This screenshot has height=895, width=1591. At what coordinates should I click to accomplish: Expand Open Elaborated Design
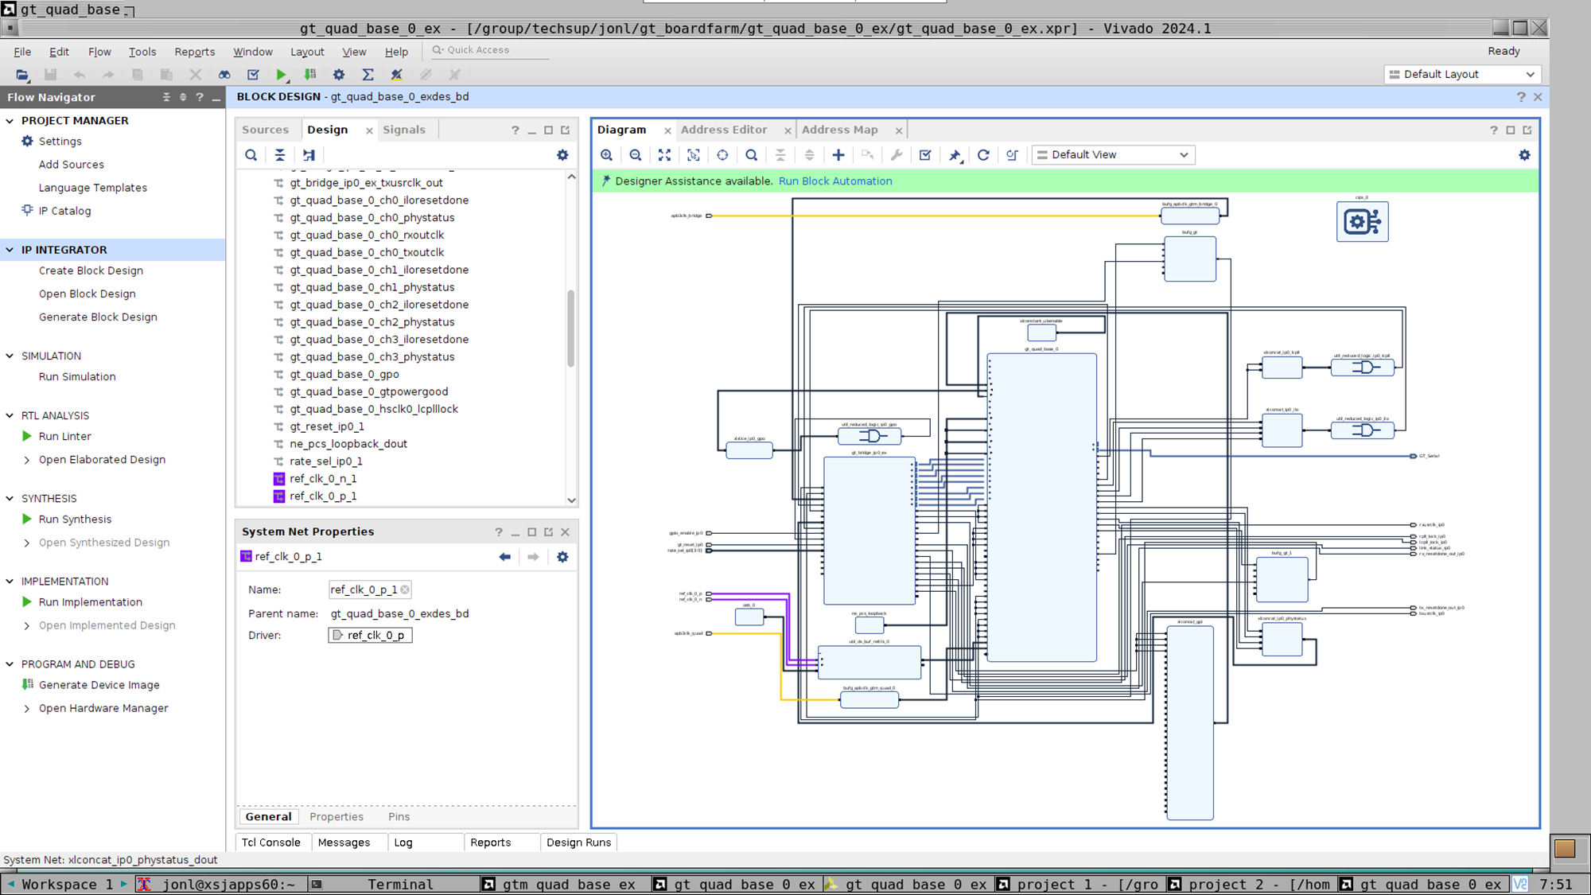(x=27, y=460)
